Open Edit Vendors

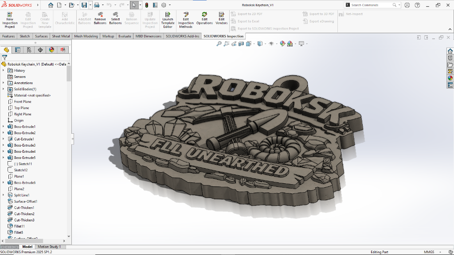pyautogui.click(x=222, y=18)
